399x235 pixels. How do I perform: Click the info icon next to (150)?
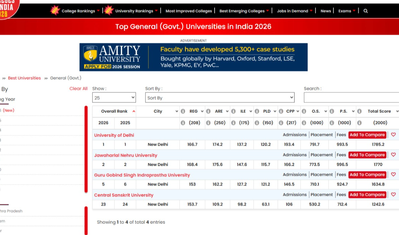click(257, 123)
